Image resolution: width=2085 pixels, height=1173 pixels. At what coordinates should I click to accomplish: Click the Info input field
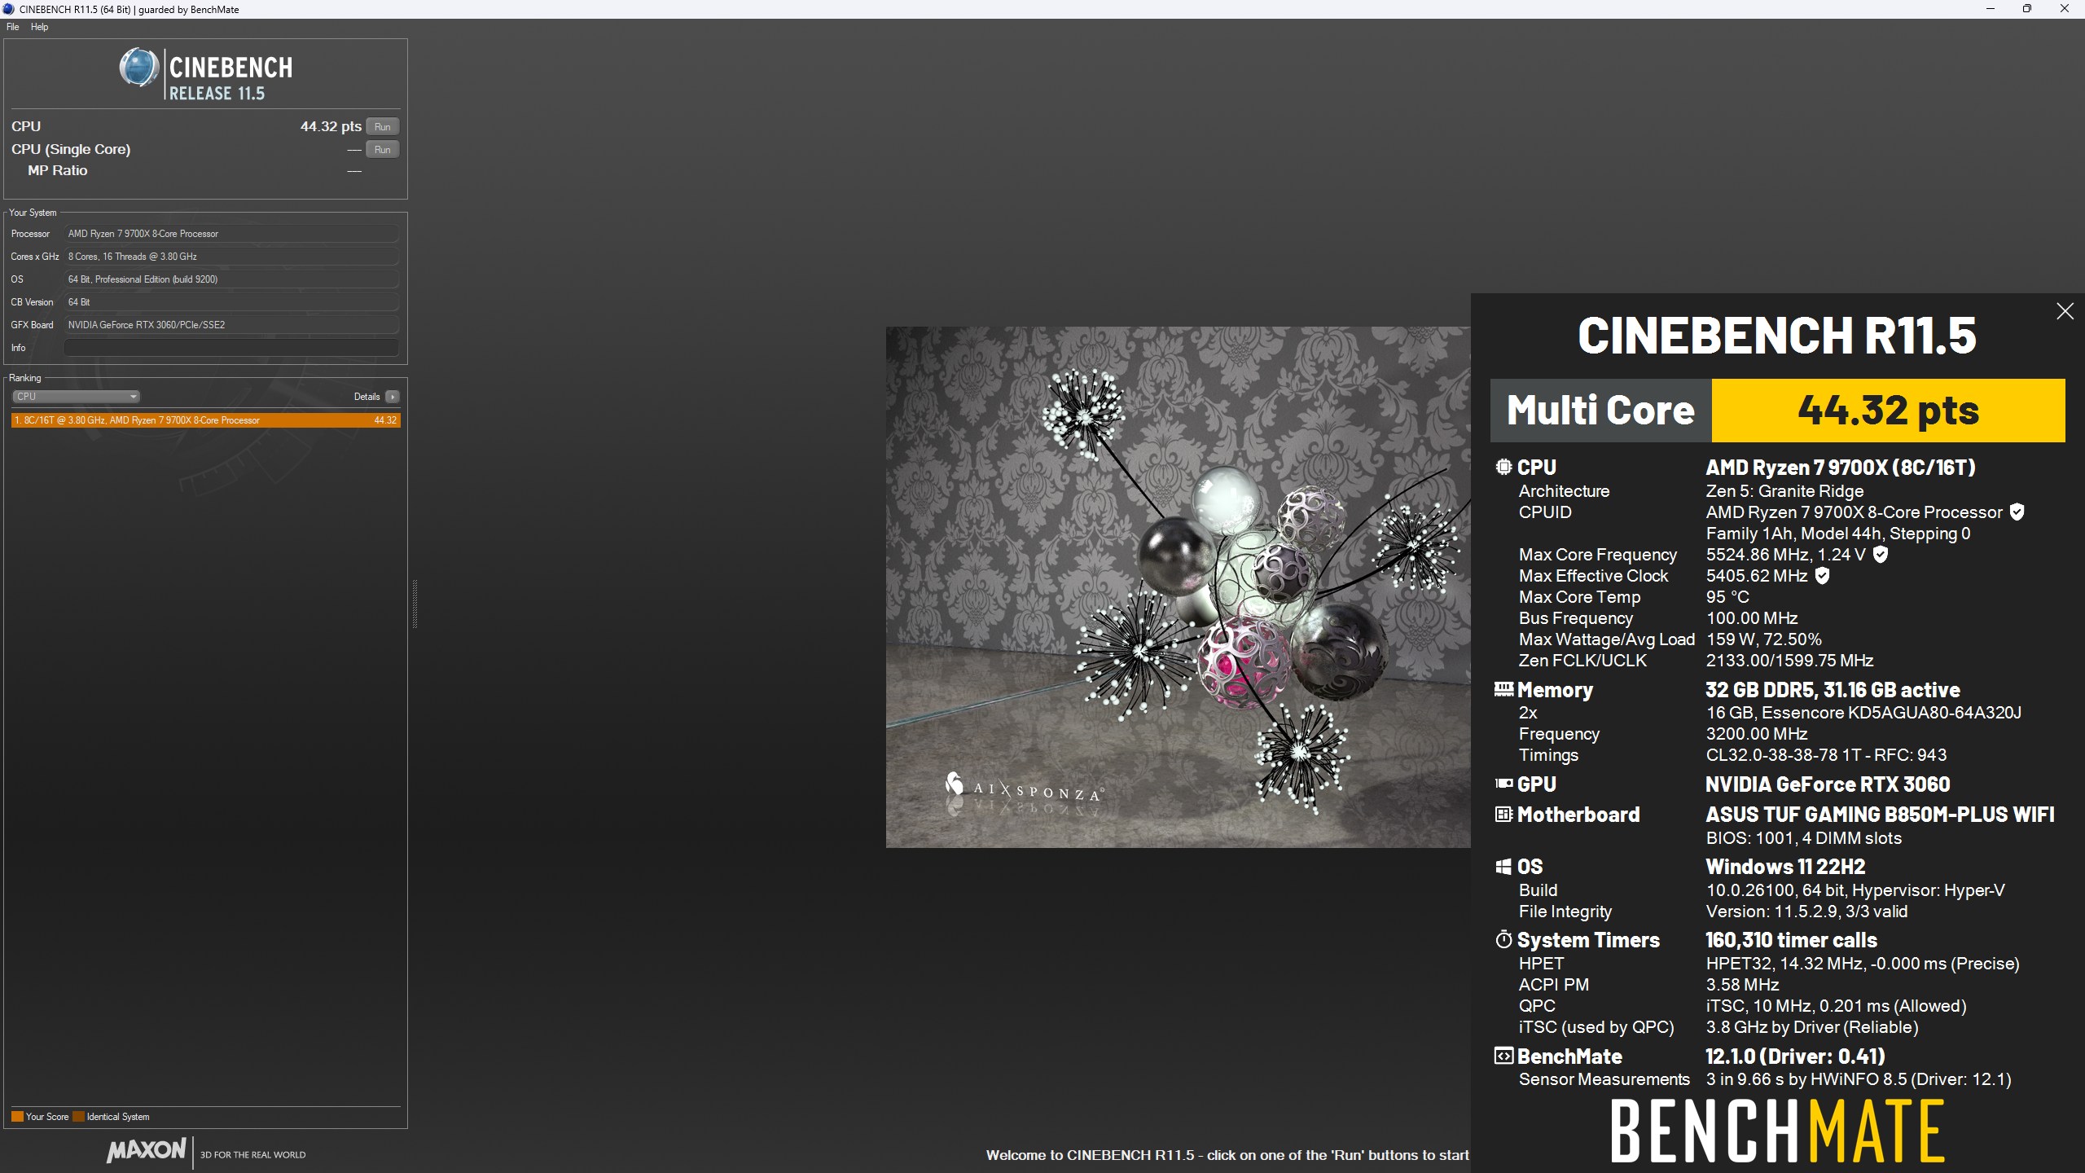pos(231,348)
